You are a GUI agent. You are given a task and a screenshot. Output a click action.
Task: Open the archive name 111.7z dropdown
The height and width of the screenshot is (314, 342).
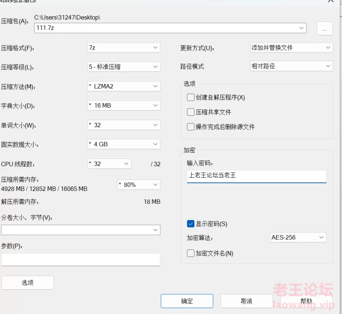tap(170, 28)
